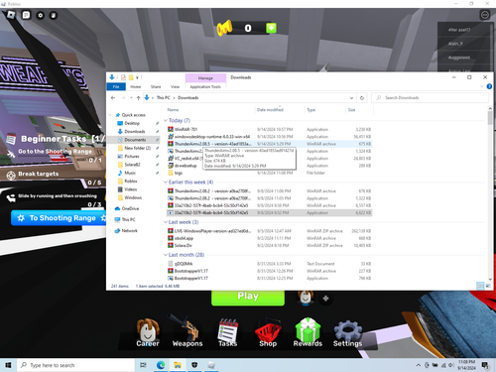The height and width of the screenshot is (372, 496).
Task: Click the quick-access properties icon in title bar
Action: point(123,77)
